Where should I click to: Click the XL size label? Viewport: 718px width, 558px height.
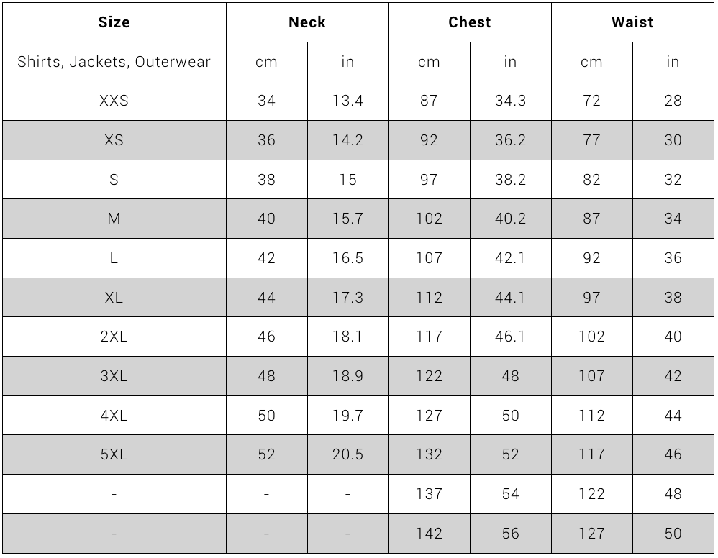114,298
